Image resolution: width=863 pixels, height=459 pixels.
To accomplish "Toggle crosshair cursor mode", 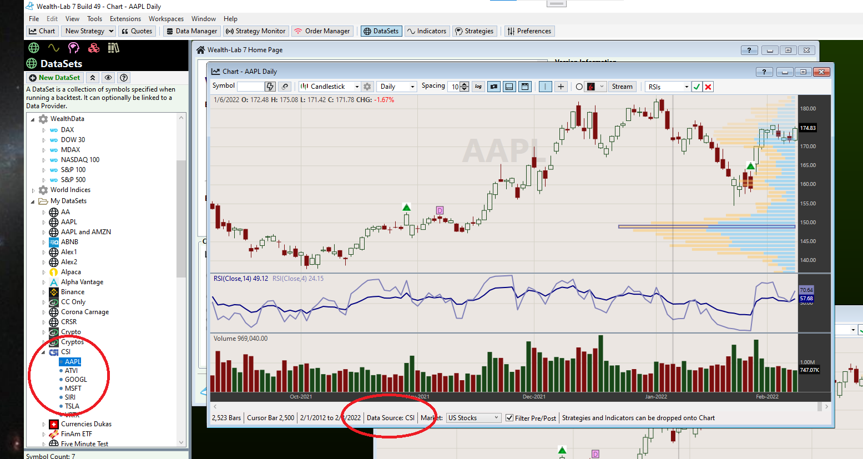I will (x=561, y=87).
